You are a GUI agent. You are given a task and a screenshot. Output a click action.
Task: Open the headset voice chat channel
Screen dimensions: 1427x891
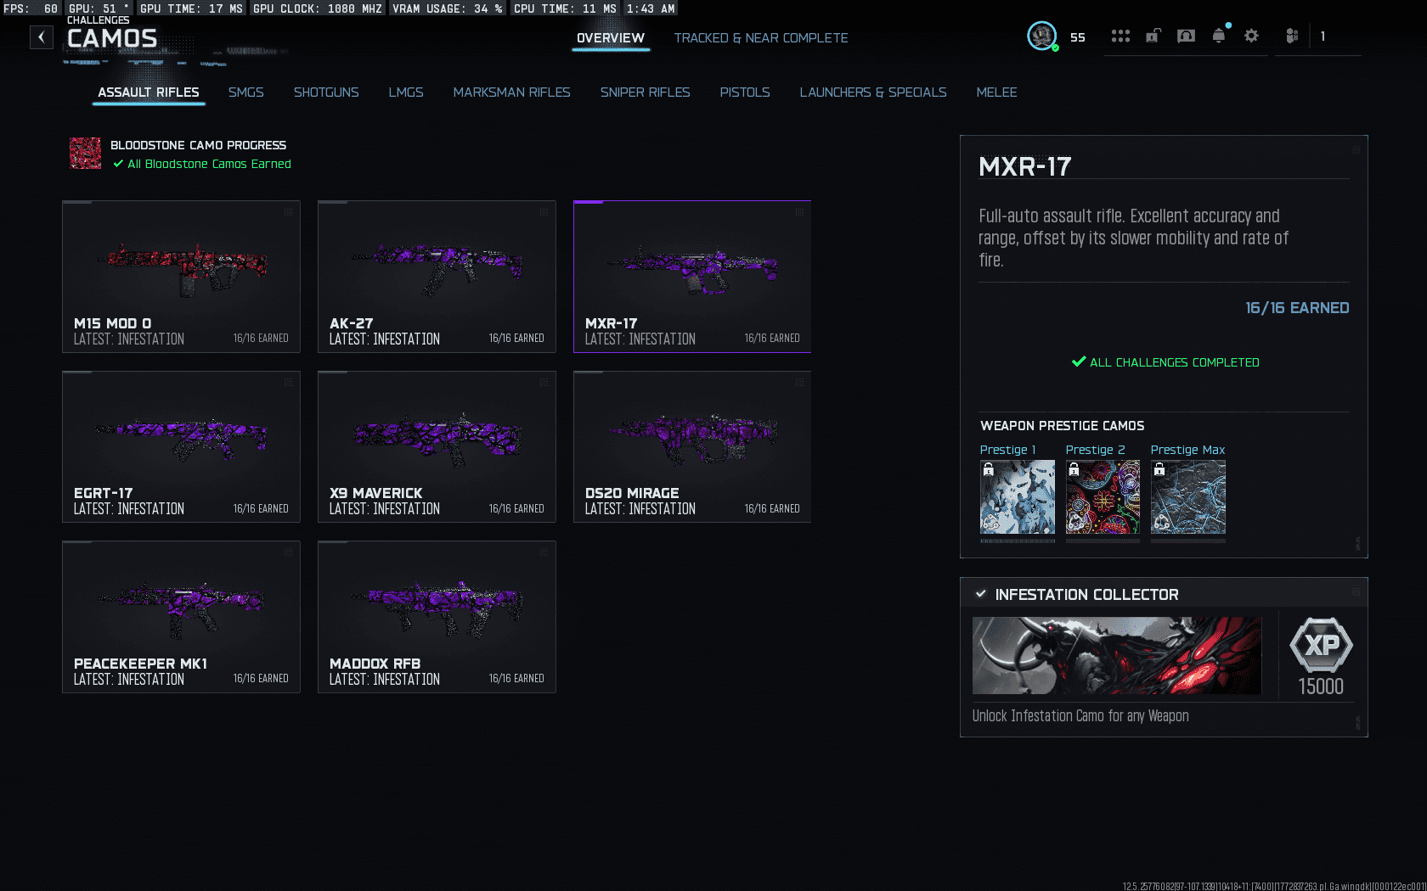(1186, 36)
